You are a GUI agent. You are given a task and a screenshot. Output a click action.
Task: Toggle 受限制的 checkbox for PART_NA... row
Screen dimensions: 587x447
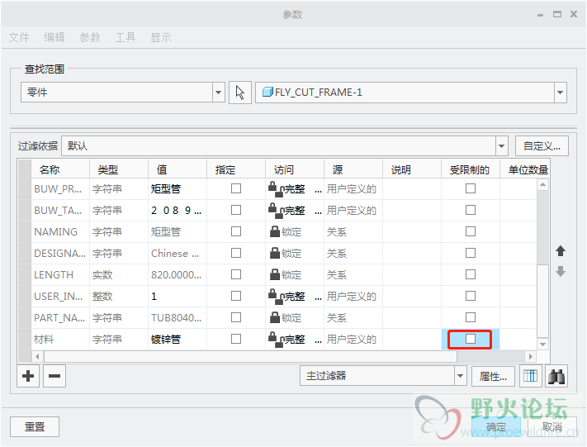[x=471, y=318]
